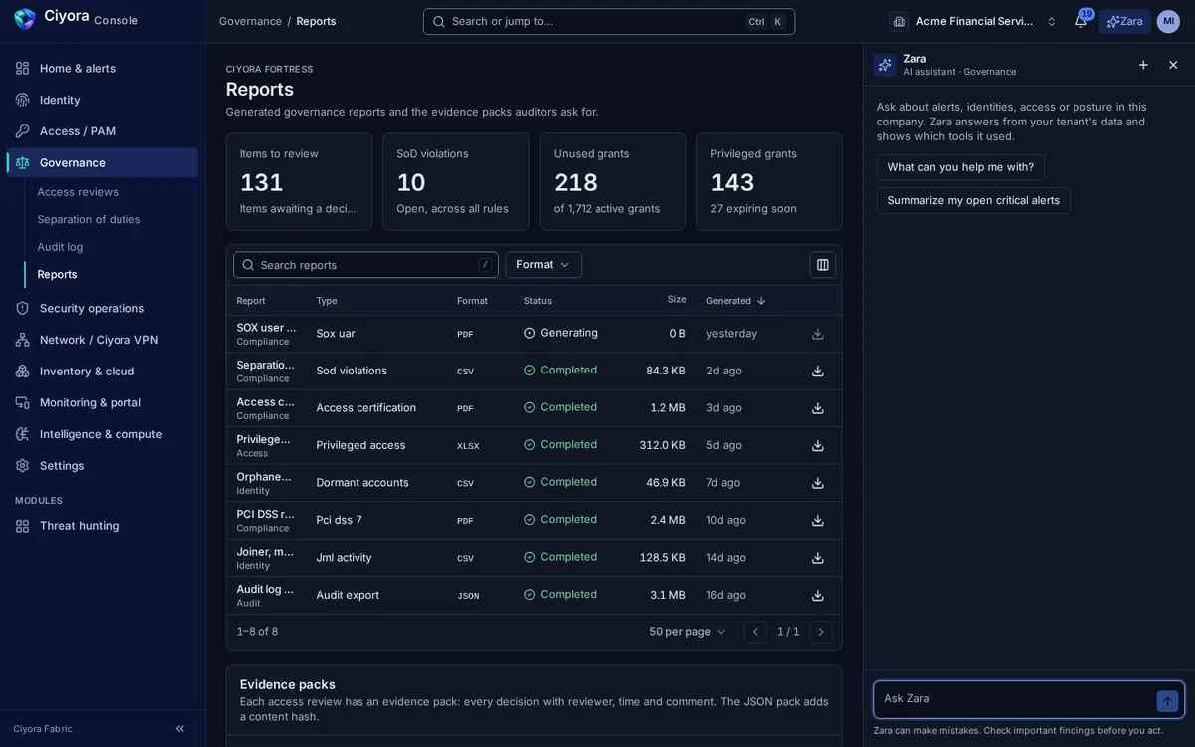Start a new Zara chat with plus
Viewport: 1195px width, 747px height.
1143,65
